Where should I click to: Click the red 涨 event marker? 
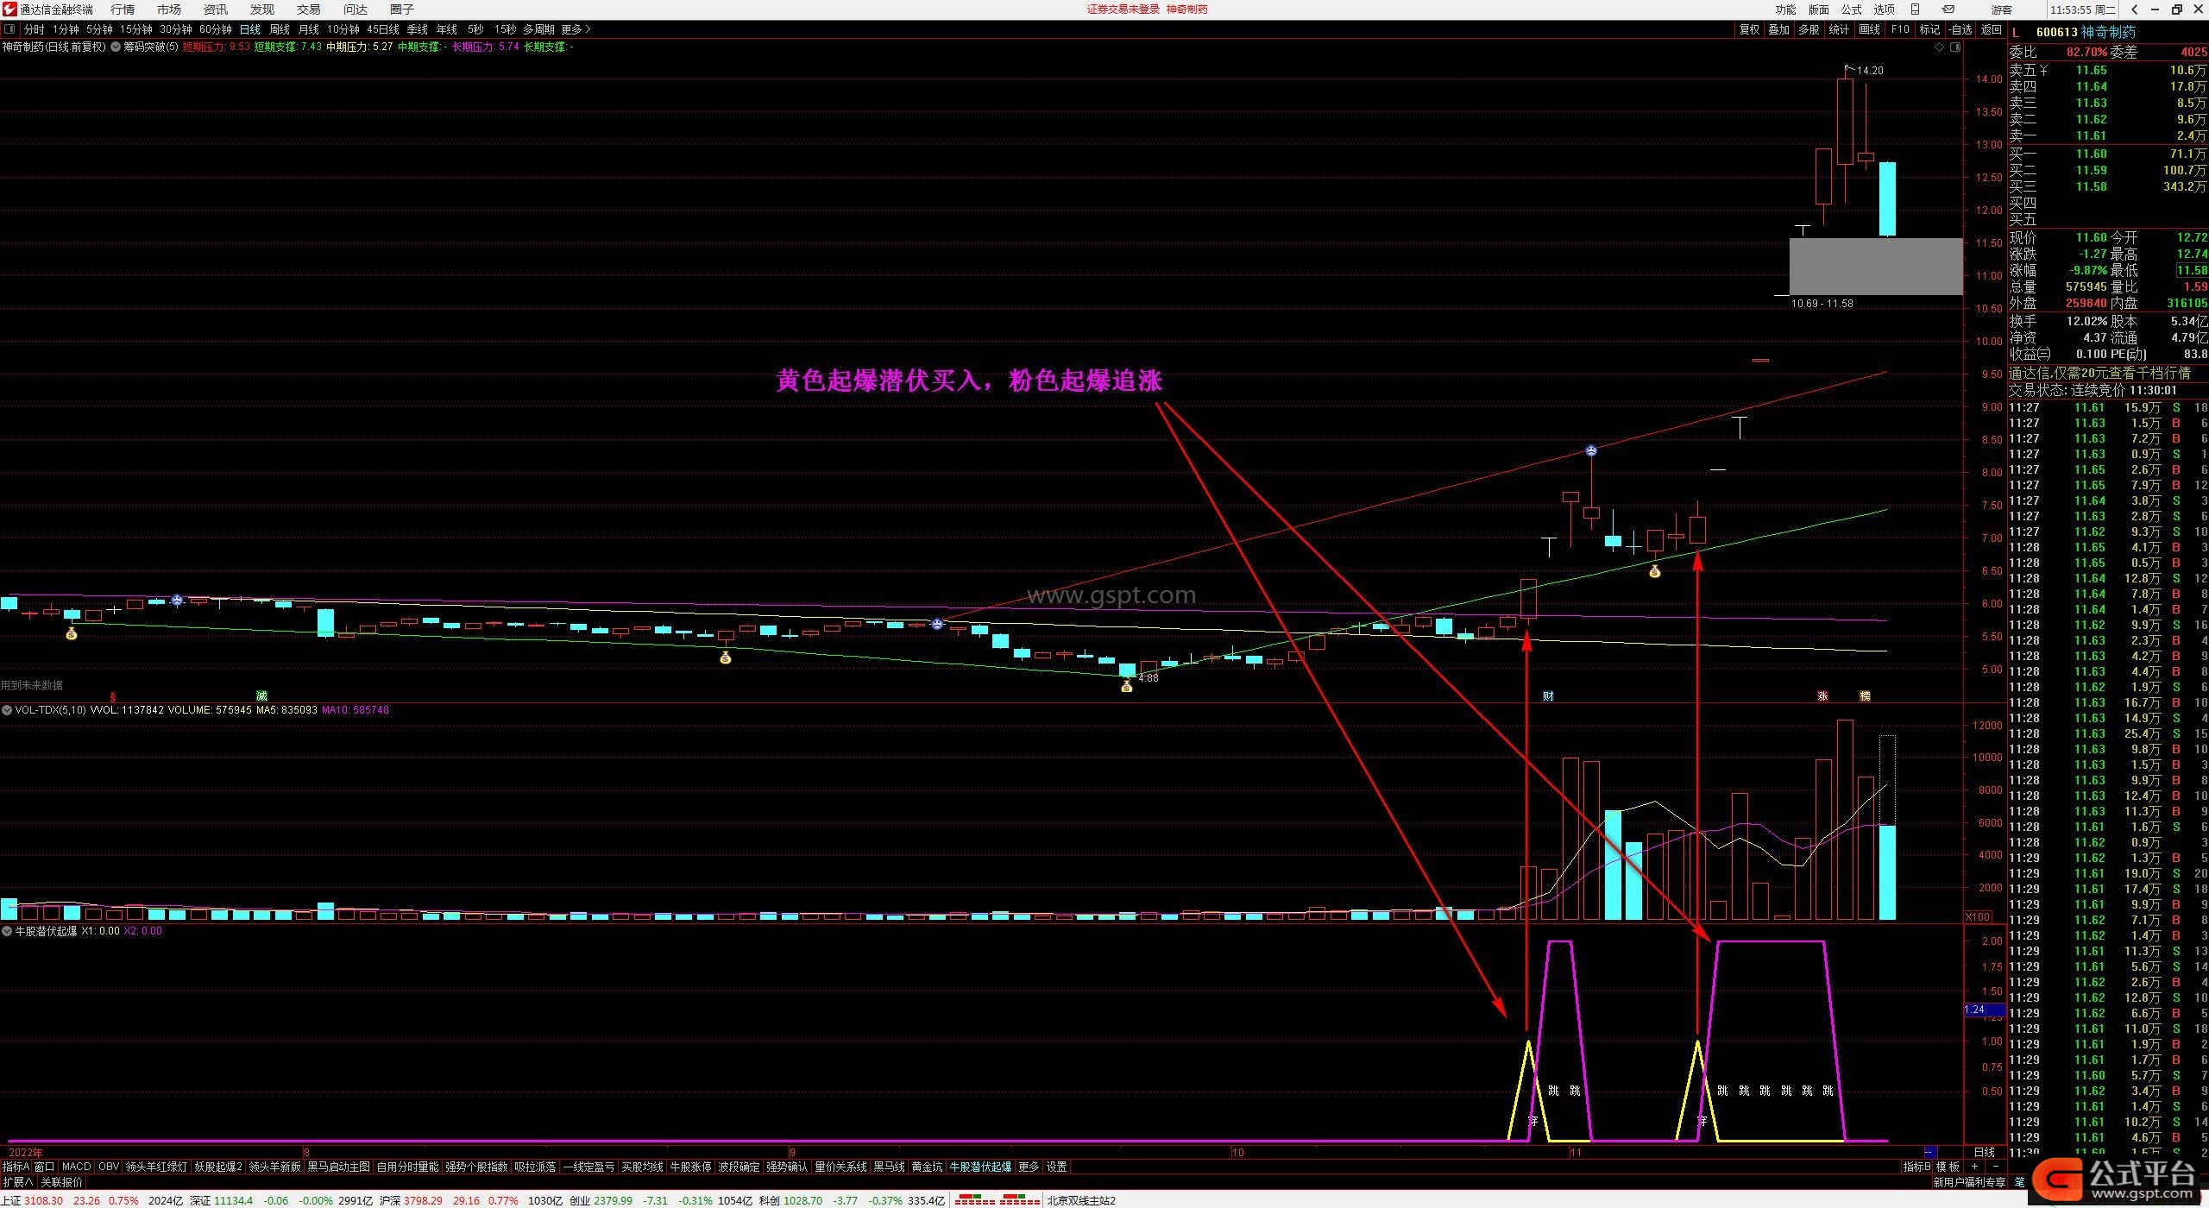tap(1822, 695)
